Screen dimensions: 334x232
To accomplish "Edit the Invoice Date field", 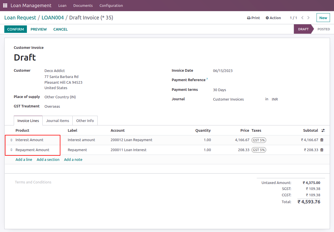I will 223,71.
